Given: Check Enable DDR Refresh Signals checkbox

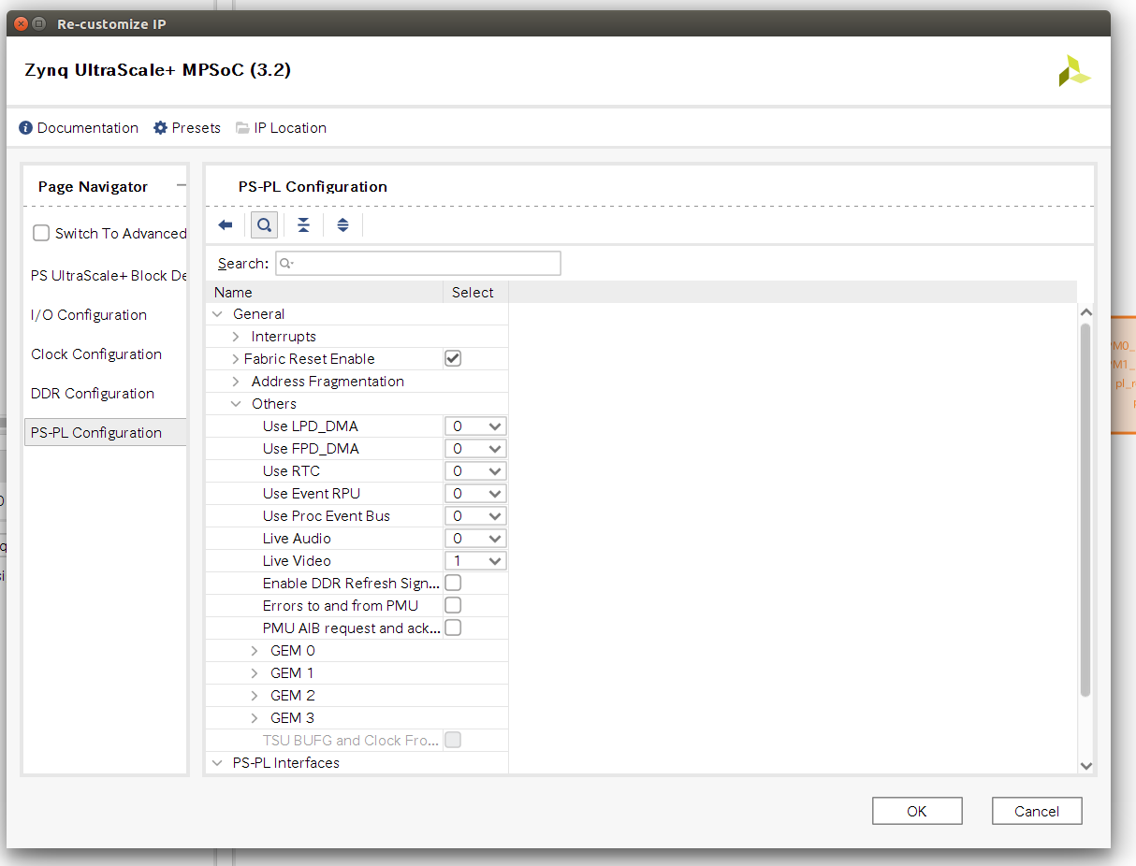Looking at the screenshot, I should point(453,583).
